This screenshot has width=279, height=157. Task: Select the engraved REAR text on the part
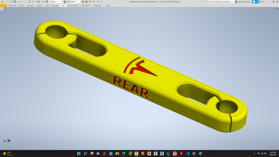[x=130, y=87]
